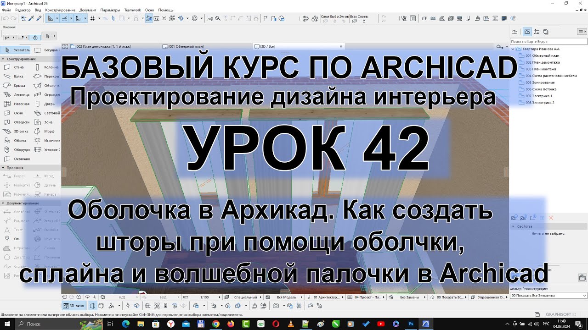Collapse the Свойства panel section
The image size is (588, 330).
513,226
